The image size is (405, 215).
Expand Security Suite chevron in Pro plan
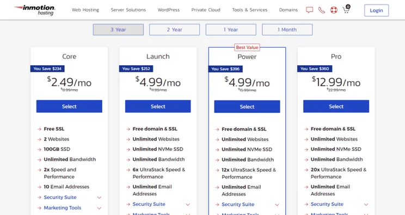(366, 205)
